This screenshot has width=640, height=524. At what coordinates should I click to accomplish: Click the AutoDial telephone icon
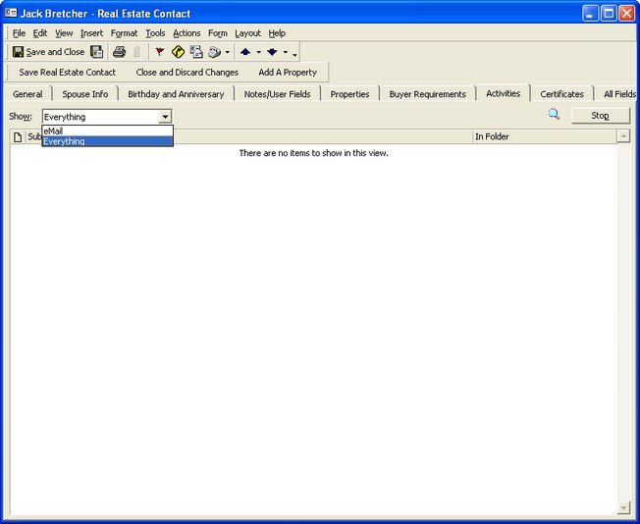point(214,52)
